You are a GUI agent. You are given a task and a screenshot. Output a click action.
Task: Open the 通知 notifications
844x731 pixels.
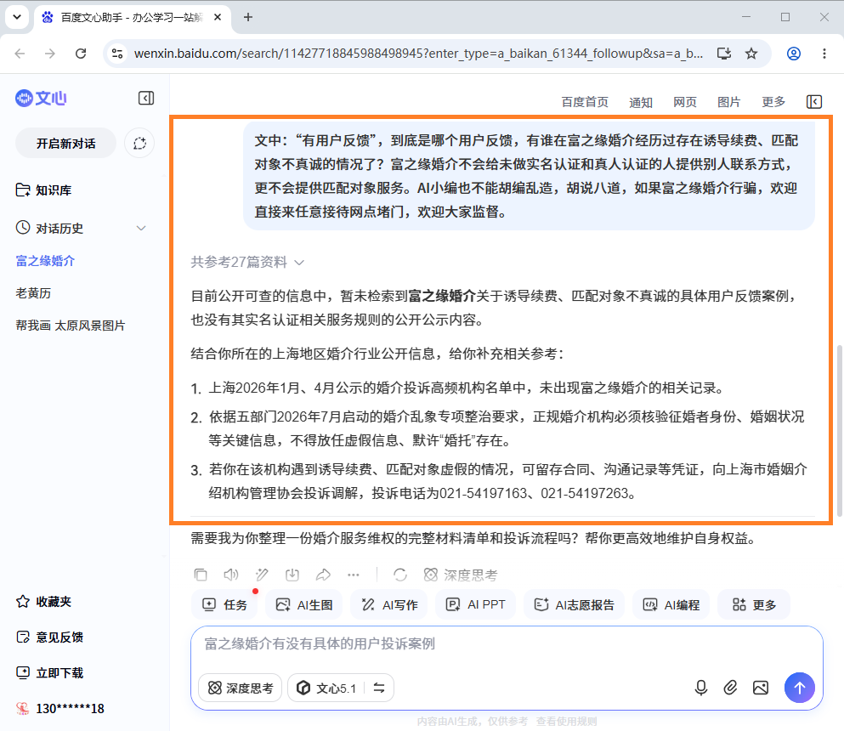[641, 102]
